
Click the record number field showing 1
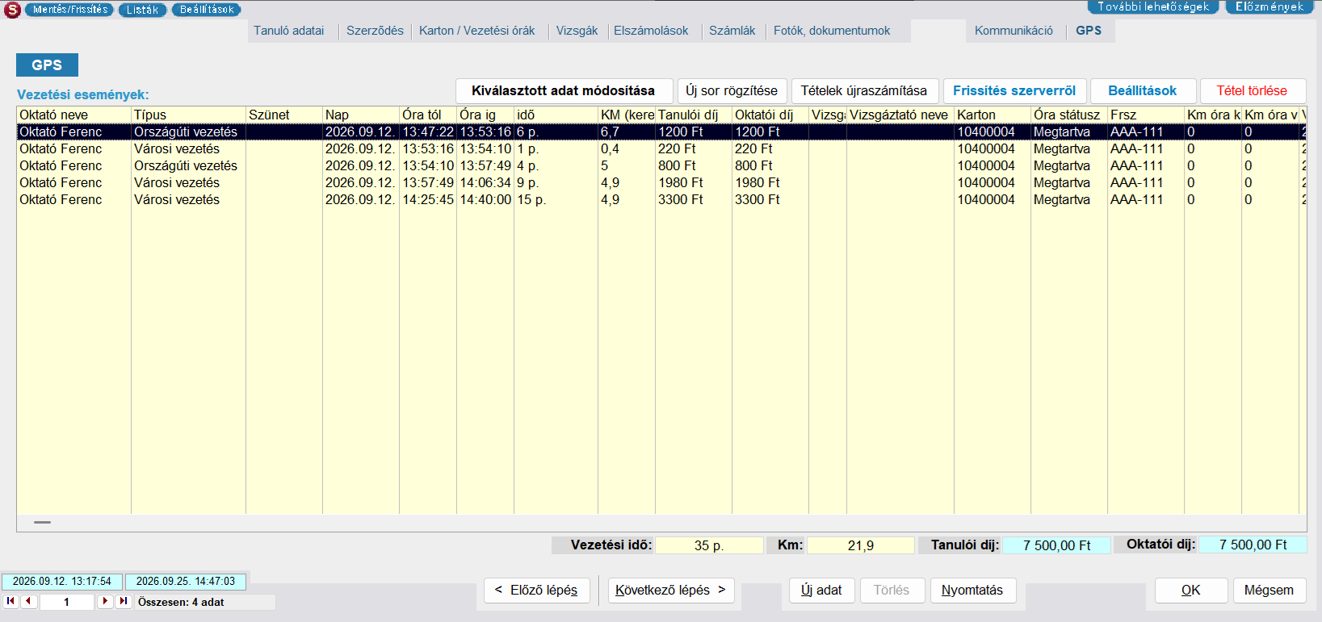(x=67, y=602)
